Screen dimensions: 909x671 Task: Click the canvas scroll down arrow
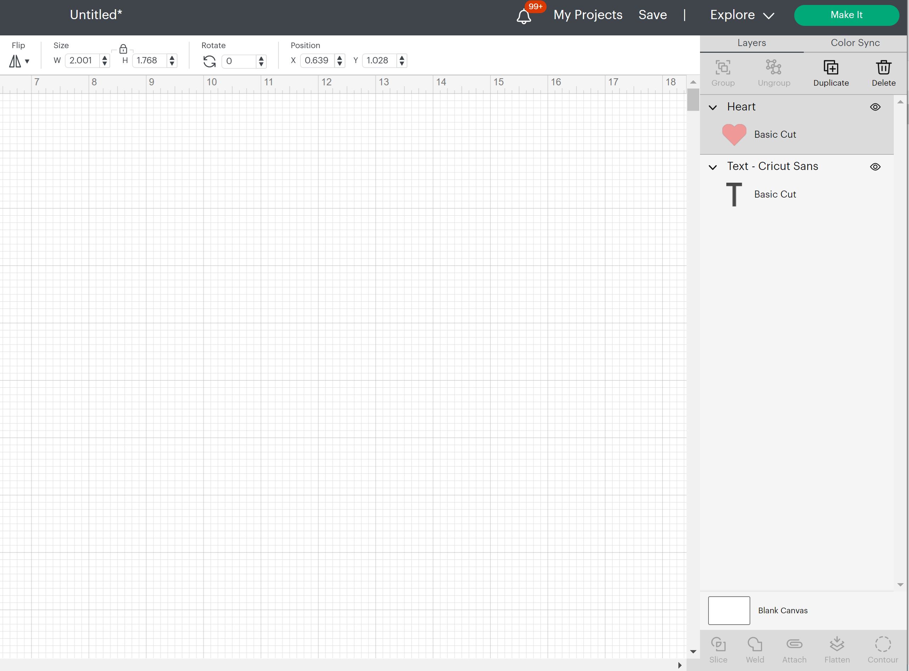(x=693, y=652)
